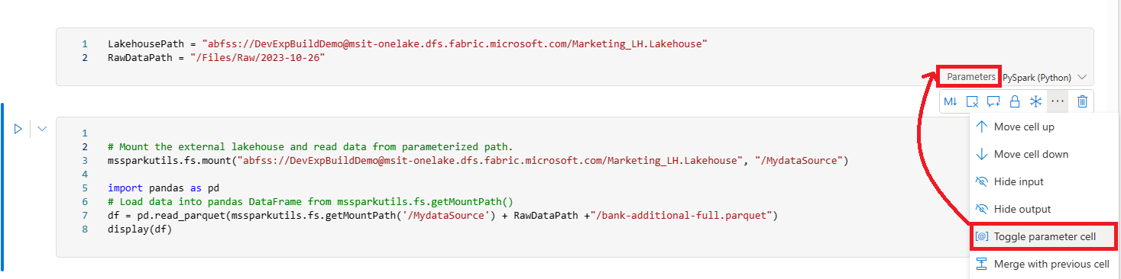
Task: Freeze the cell with the snowflake icon
Action: pyautogui.click(x=1036, y=101)
